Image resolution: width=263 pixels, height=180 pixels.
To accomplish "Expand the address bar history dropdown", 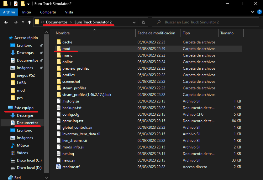I will pos(134,22).
